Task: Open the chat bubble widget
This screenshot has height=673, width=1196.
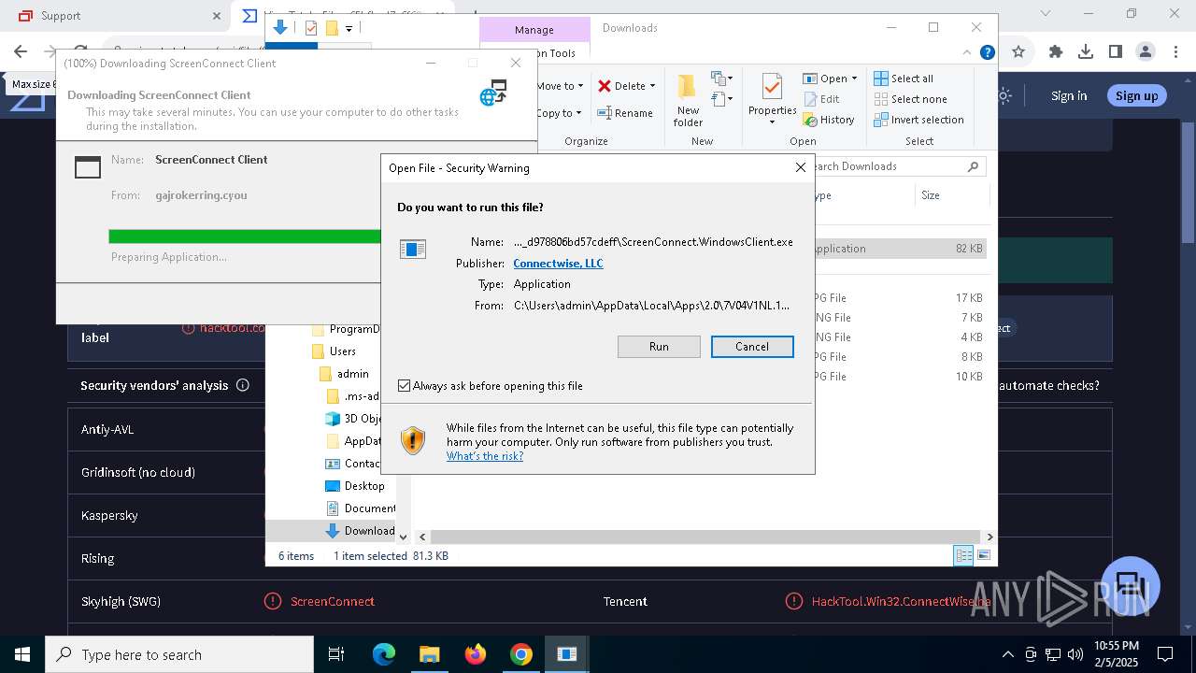Action: click(1131, 586)
